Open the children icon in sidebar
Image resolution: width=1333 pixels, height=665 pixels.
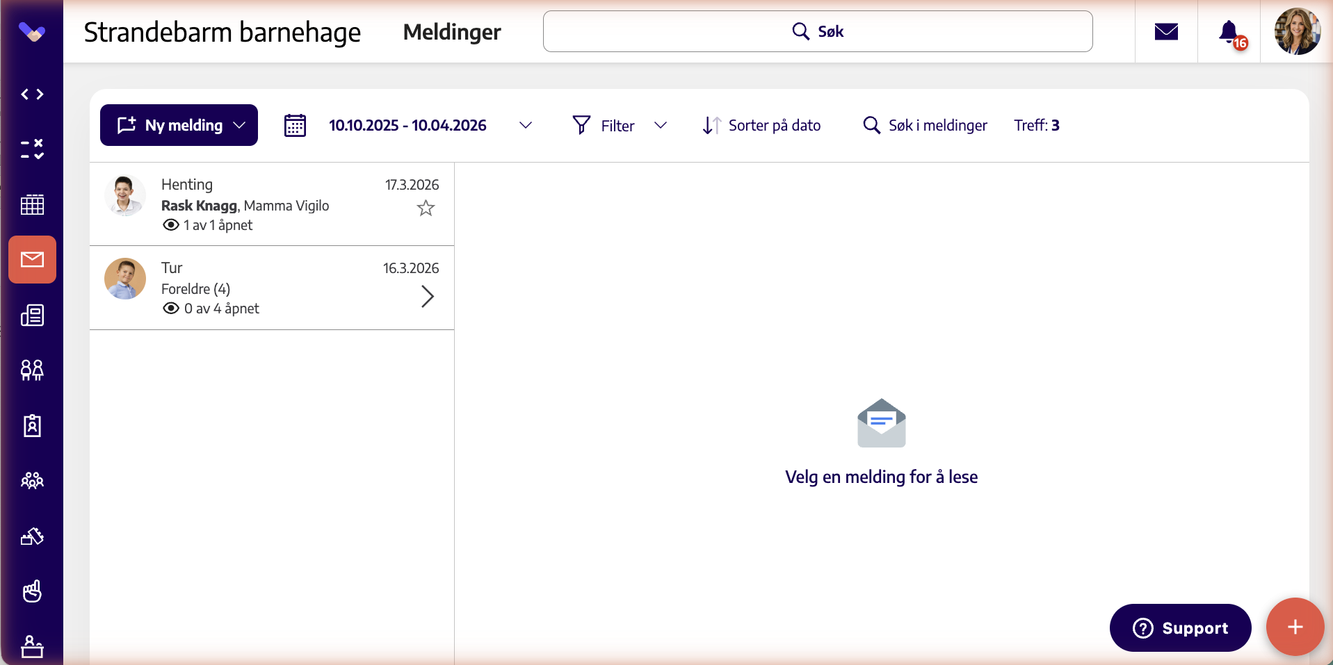32,370
